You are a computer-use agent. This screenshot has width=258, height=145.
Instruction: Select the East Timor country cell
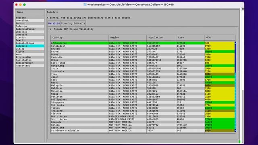tap(79, 63)
